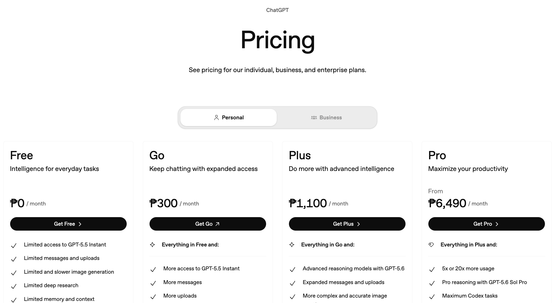Switch to the Personal plans tab
Image resolution: width=554 pixels, height=303 pixels.
click(228, 118)
